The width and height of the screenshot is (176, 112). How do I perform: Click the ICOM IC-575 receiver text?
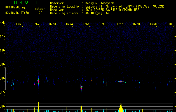coord(112,10)
